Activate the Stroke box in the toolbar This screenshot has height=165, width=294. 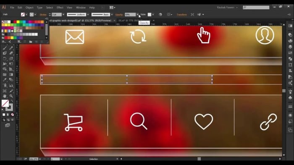pyautogui.click(x=9, y=107)
